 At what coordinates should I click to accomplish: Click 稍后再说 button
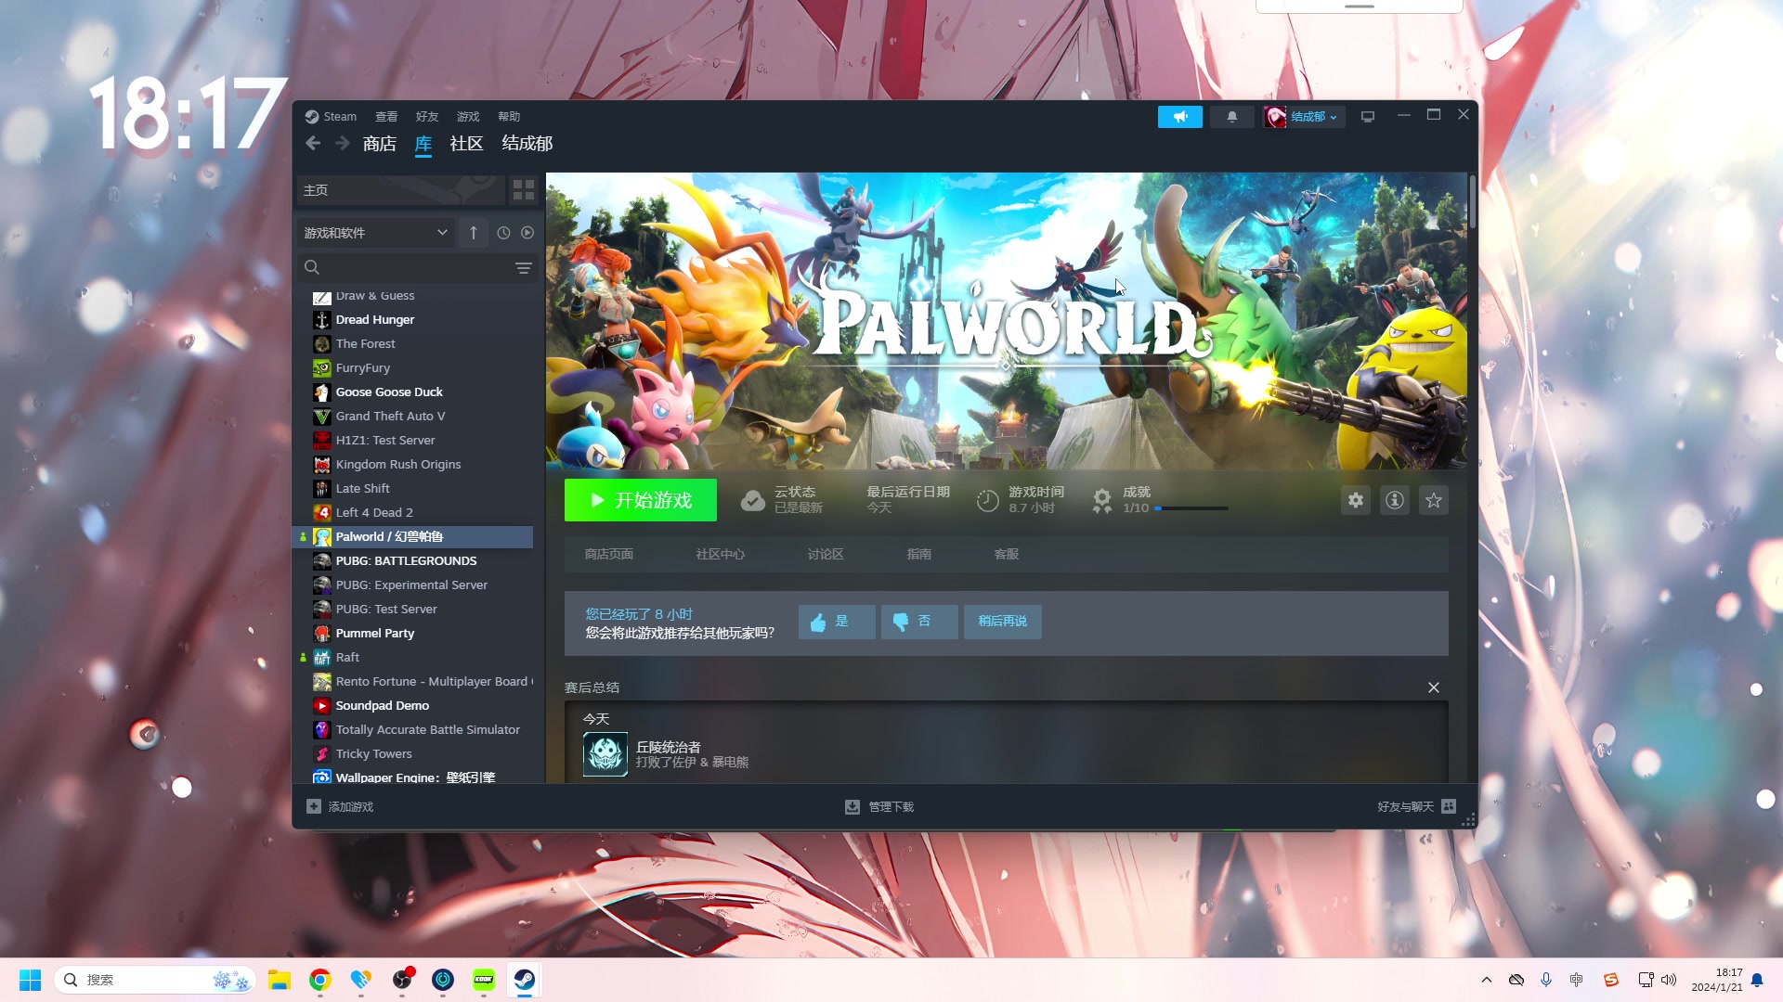1003,622
